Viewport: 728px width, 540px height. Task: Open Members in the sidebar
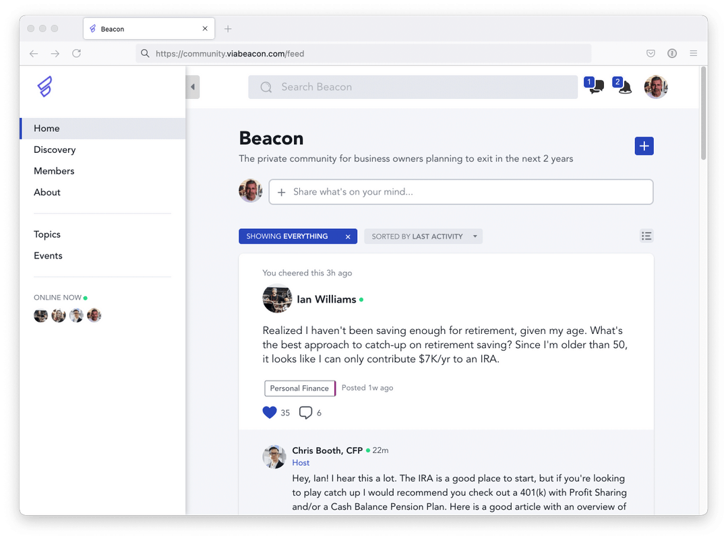click(x=54, y=171)
